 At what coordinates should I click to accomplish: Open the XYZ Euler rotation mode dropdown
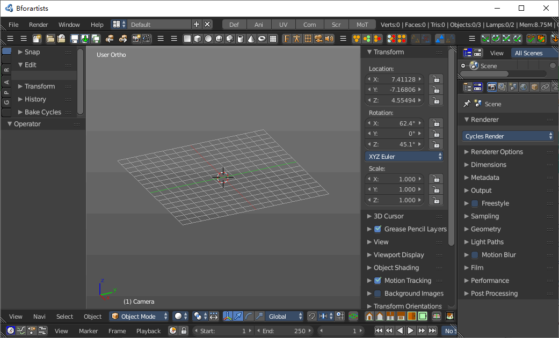pos(404,157)
